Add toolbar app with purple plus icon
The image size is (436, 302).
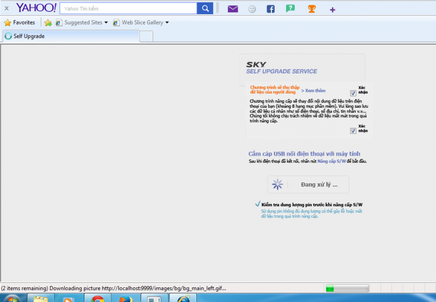point(332,10)
